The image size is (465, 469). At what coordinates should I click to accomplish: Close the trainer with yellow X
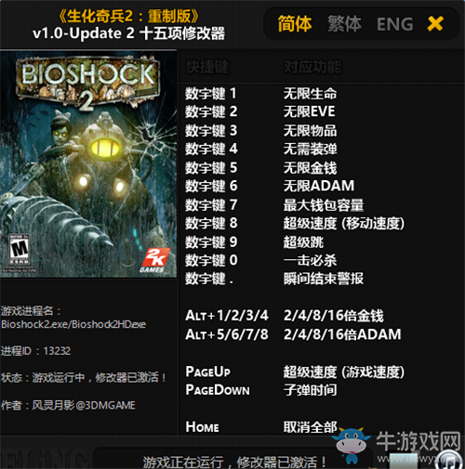coord(435,24)
